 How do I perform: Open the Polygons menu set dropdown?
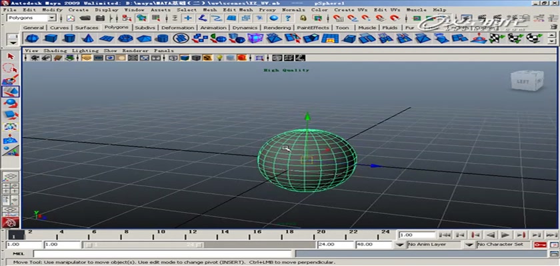pos(31,19)
